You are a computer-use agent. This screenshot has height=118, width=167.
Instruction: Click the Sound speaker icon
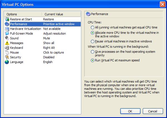[x=7, y=38]
